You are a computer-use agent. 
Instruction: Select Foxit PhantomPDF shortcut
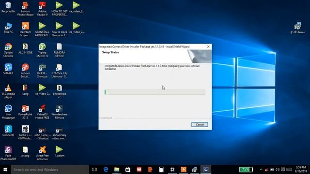8,153
